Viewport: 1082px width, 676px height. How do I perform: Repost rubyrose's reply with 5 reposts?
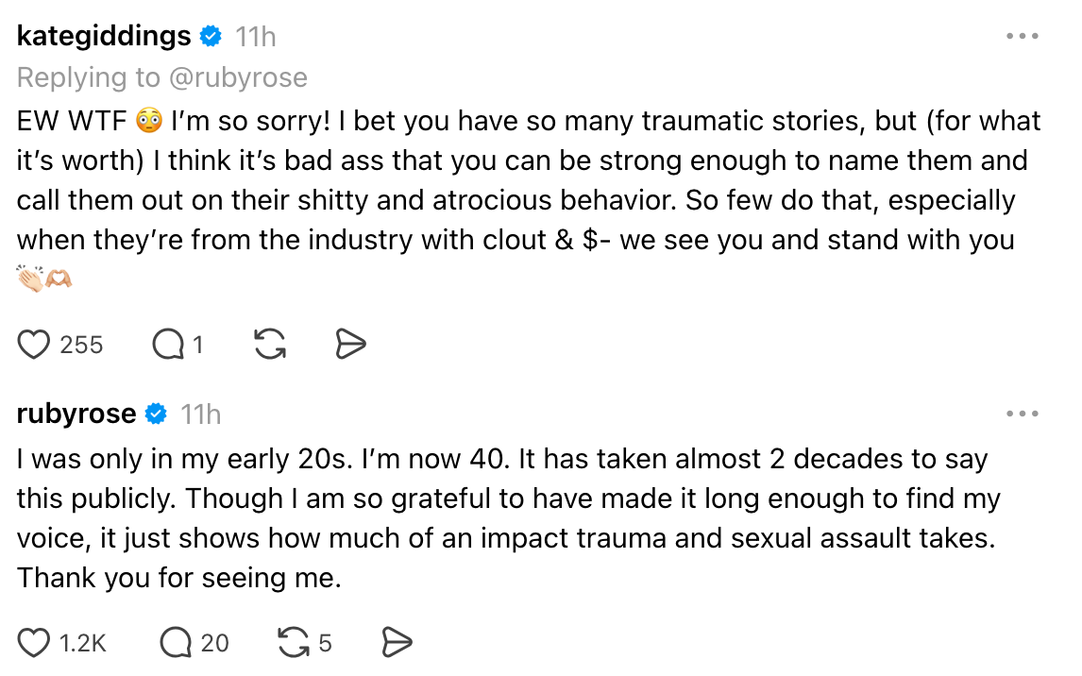(x=293, y=643)
